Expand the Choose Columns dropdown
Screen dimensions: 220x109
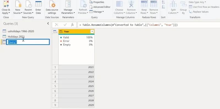(124, 13)
